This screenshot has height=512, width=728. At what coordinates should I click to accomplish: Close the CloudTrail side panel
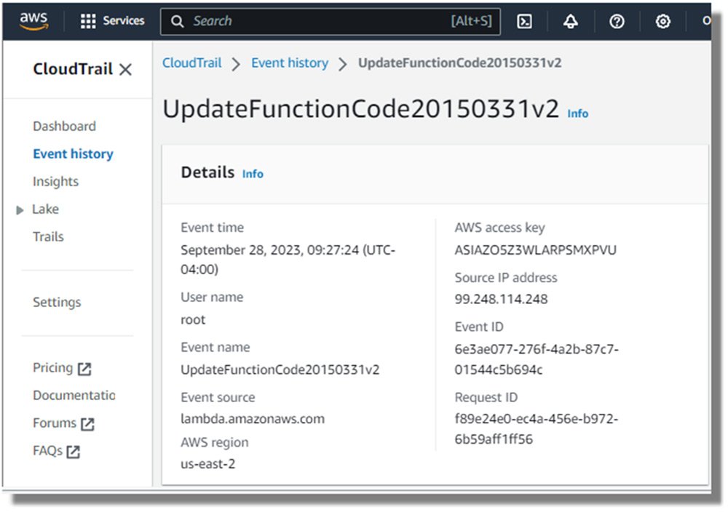pos(125,70)
